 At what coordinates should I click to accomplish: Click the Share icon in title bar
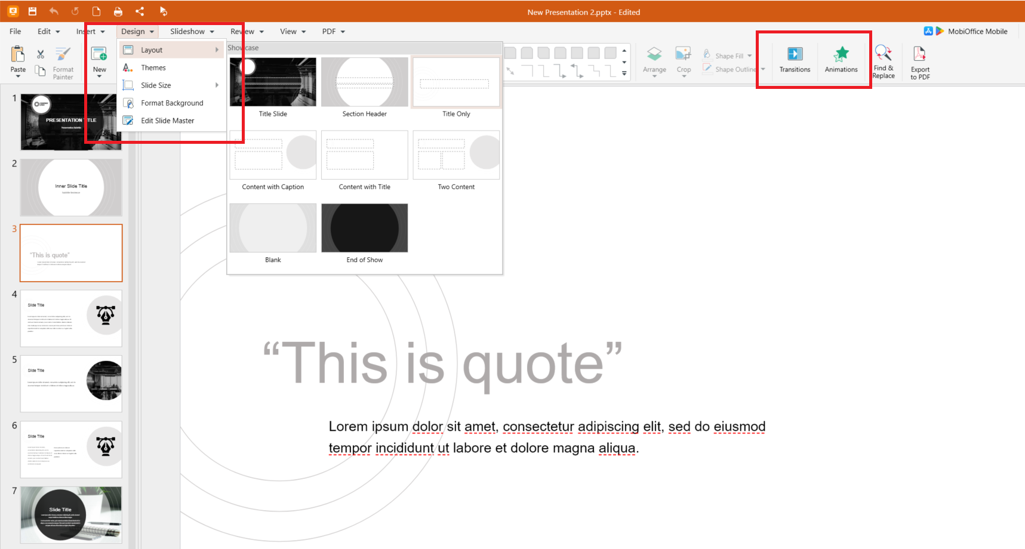tap(140, 11)
